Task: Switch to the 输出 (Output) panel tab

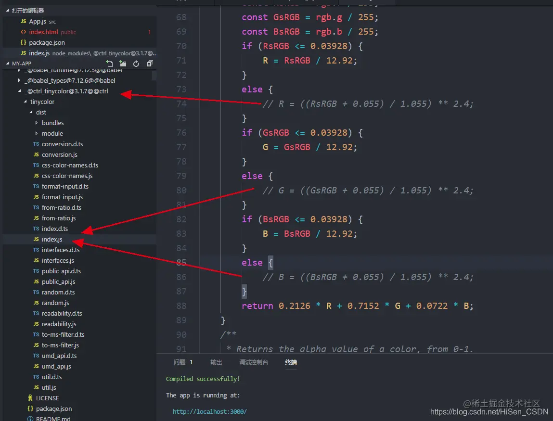Action: (216, 362)
